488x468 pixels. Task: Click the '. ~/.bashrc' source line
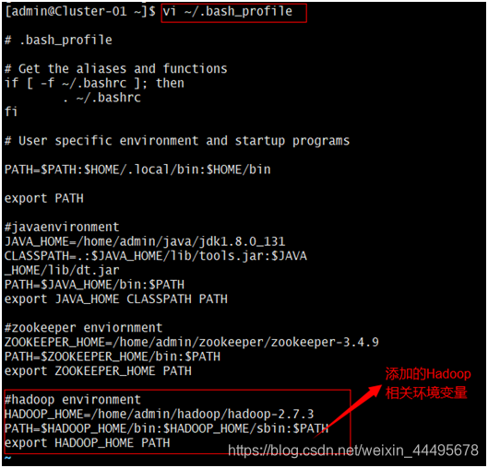(x=101, y=98)
